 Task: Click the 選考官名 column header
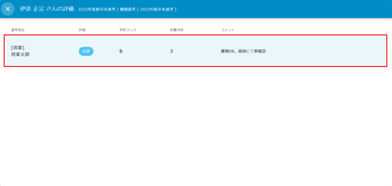pyautogui.click(x=18, y=30)
